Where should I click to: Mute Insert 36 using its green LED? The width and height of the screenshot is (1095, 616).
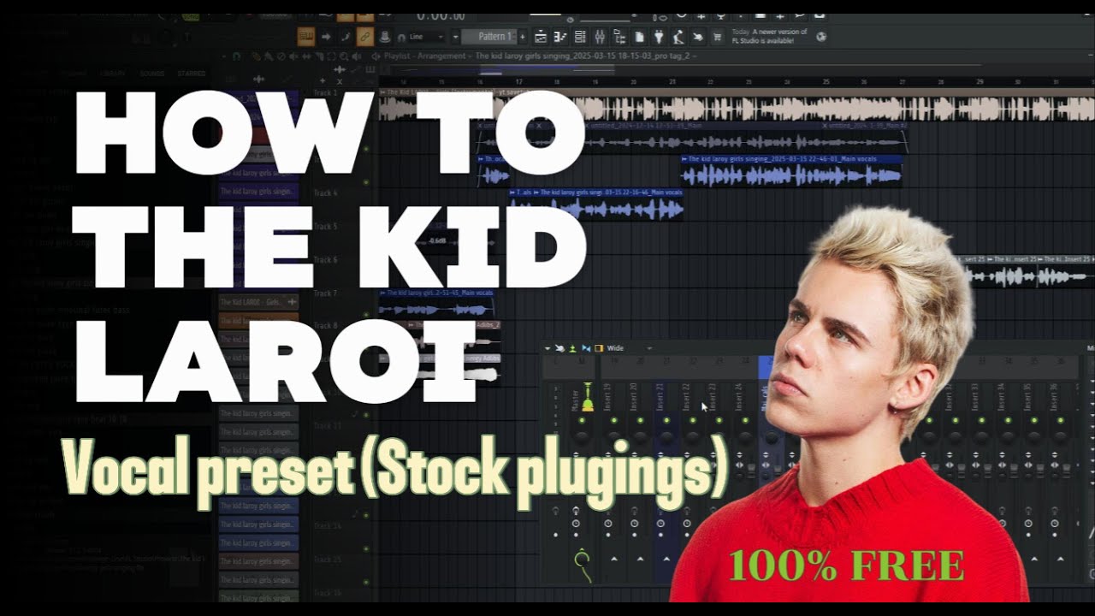pyautogui.click(x=1061, y=420)
